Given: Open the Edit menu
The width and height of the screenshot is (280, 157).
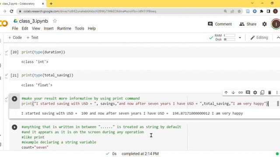Looking at the screenshot, I should 25,28.
